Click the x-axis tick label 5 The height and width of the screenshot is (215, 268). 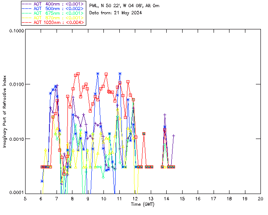pyautogui.click(x=25, y=199)
